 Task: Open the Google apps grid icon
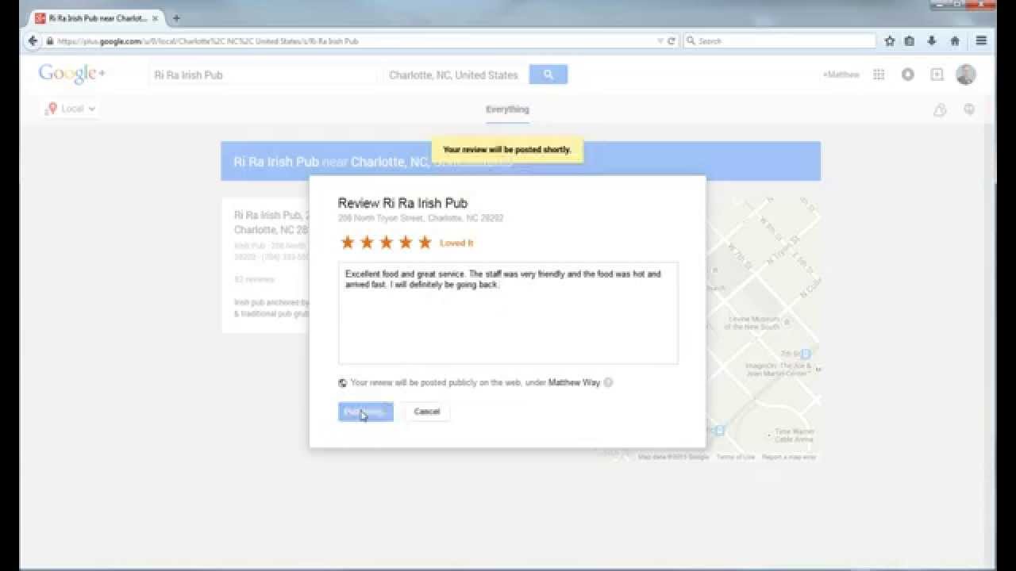coord(879,75)
